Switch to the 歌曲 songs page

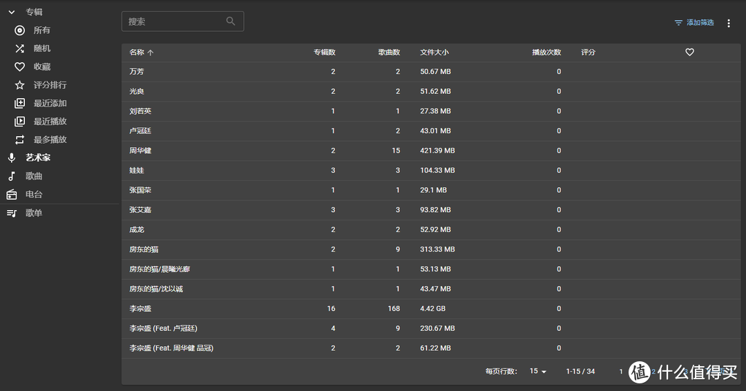click(x=34, y=176)
